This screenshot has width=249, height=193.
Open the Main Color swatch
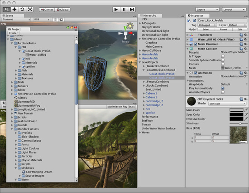tap(236, 110)
